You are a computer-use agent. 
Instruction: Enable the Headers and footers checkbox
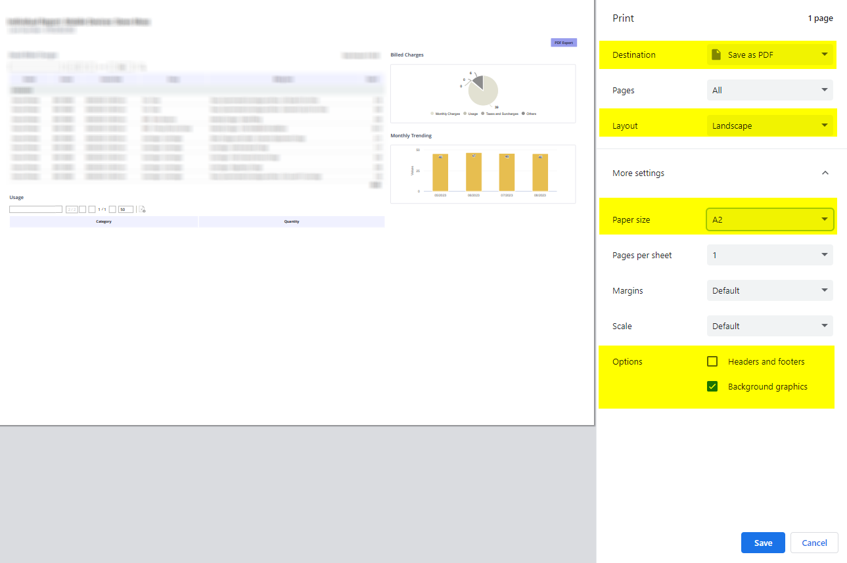pos(712,361)
